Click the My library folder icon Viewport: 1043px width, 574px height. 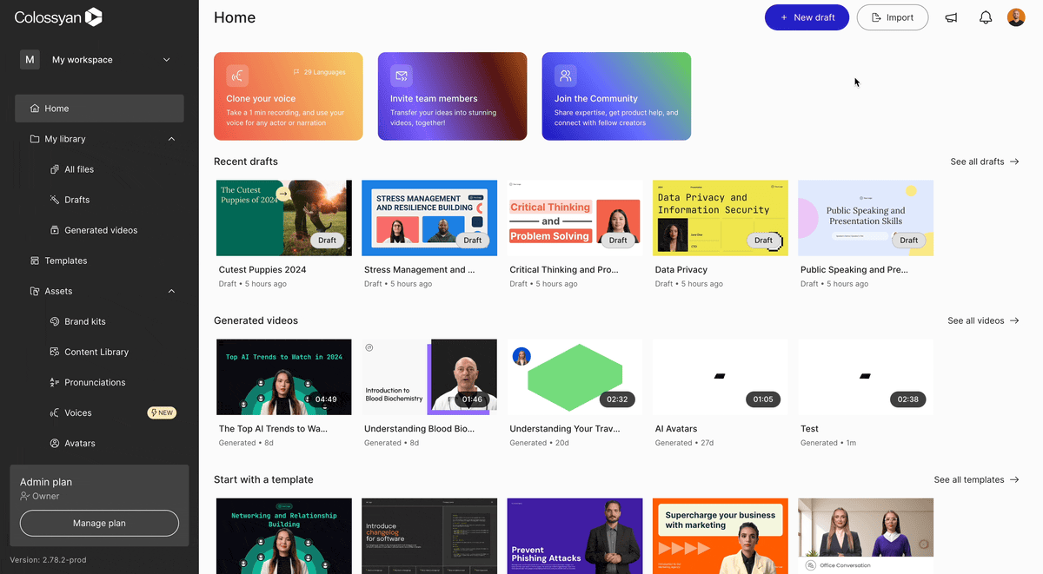point(35,139)
